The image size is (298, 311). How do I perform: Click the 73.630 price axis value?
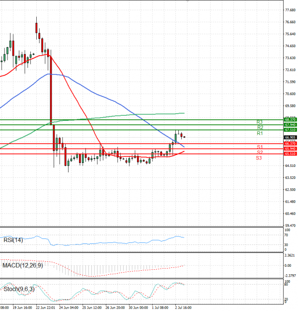(290, 58)
